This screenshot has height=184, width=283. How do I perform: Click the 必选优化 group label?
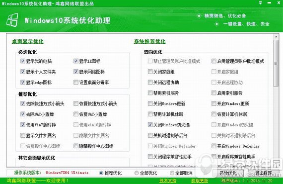tap(27, 52)
